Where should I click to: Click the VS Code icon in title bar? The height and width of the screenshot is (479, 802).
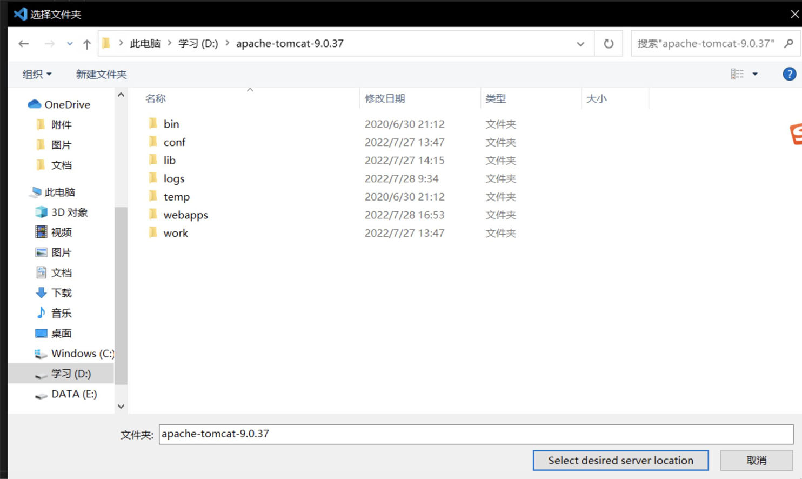pyautogui.click(x=20, y=14)
